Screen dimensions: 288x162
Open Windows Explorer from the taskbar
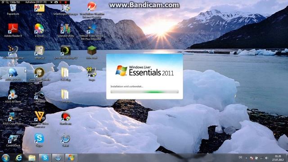pyautogui.click(x=32, y=158)
